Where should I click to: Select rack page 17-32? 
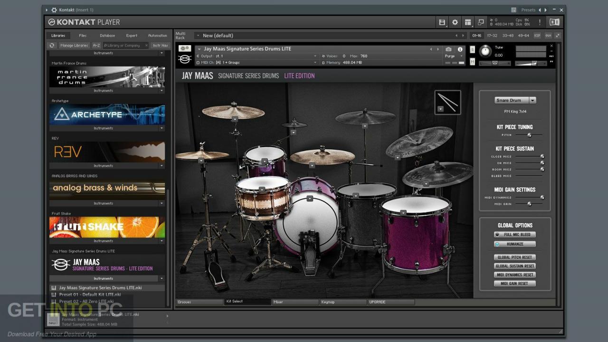[x=492, y=36]
